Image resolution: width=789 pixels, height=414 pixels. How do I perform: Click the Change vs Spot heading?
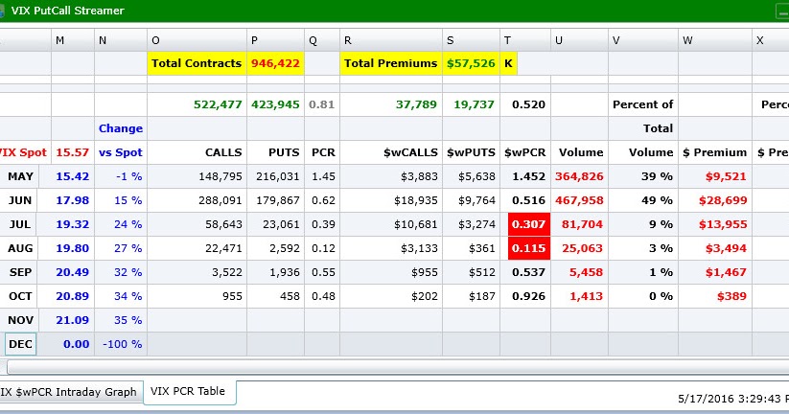[121, 140]
